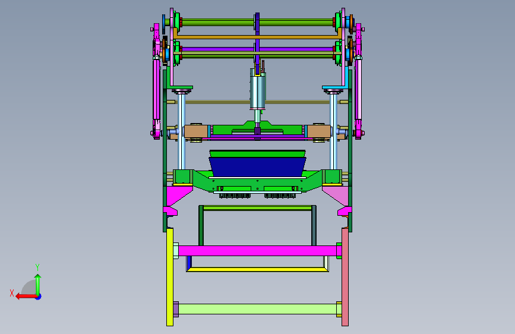This screenshot has width=515, height=334.
Task: Select the yellow left vertical leg
Action: click(x=170, y=277)
